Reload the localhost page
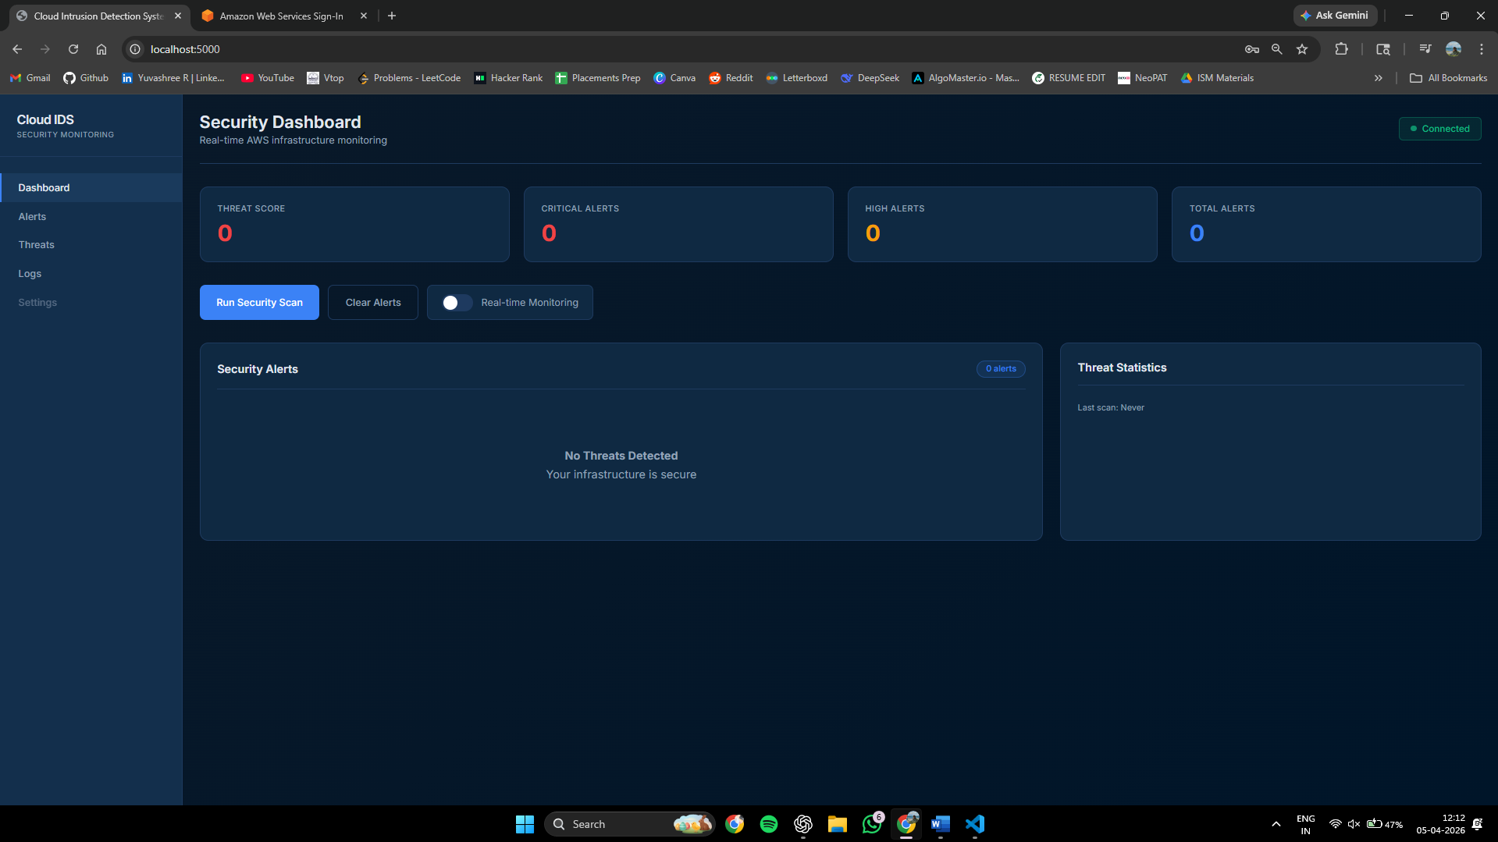The image size is (1498, 842). 73,49
